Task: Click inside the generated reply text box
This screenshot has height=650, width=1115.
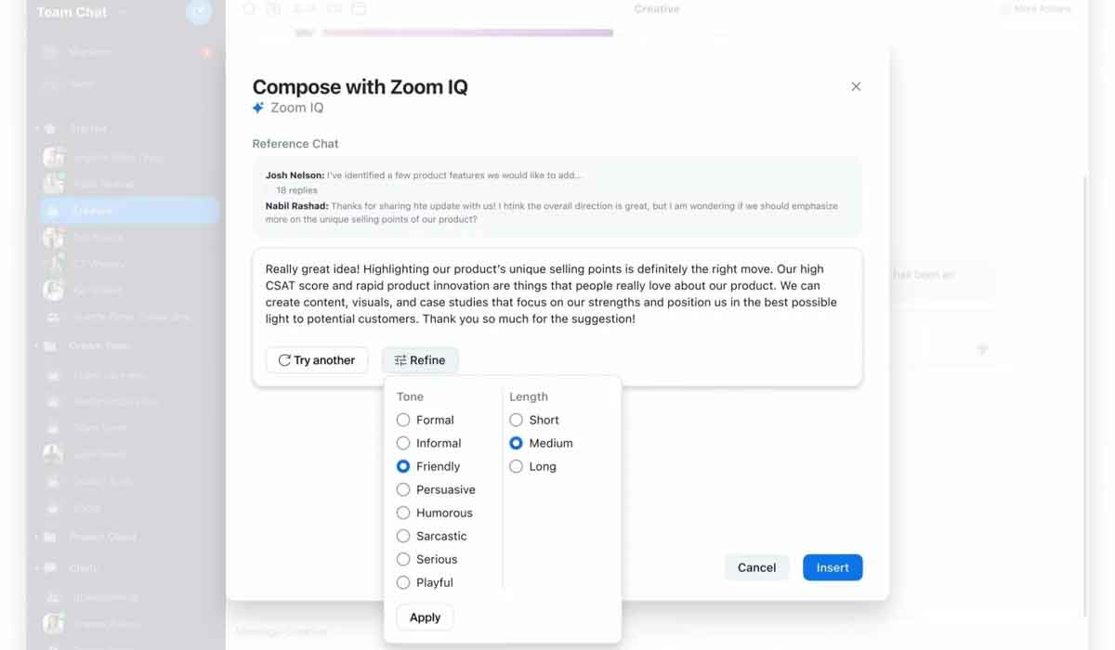Action: pyautogui.click(x=556, y=293)
